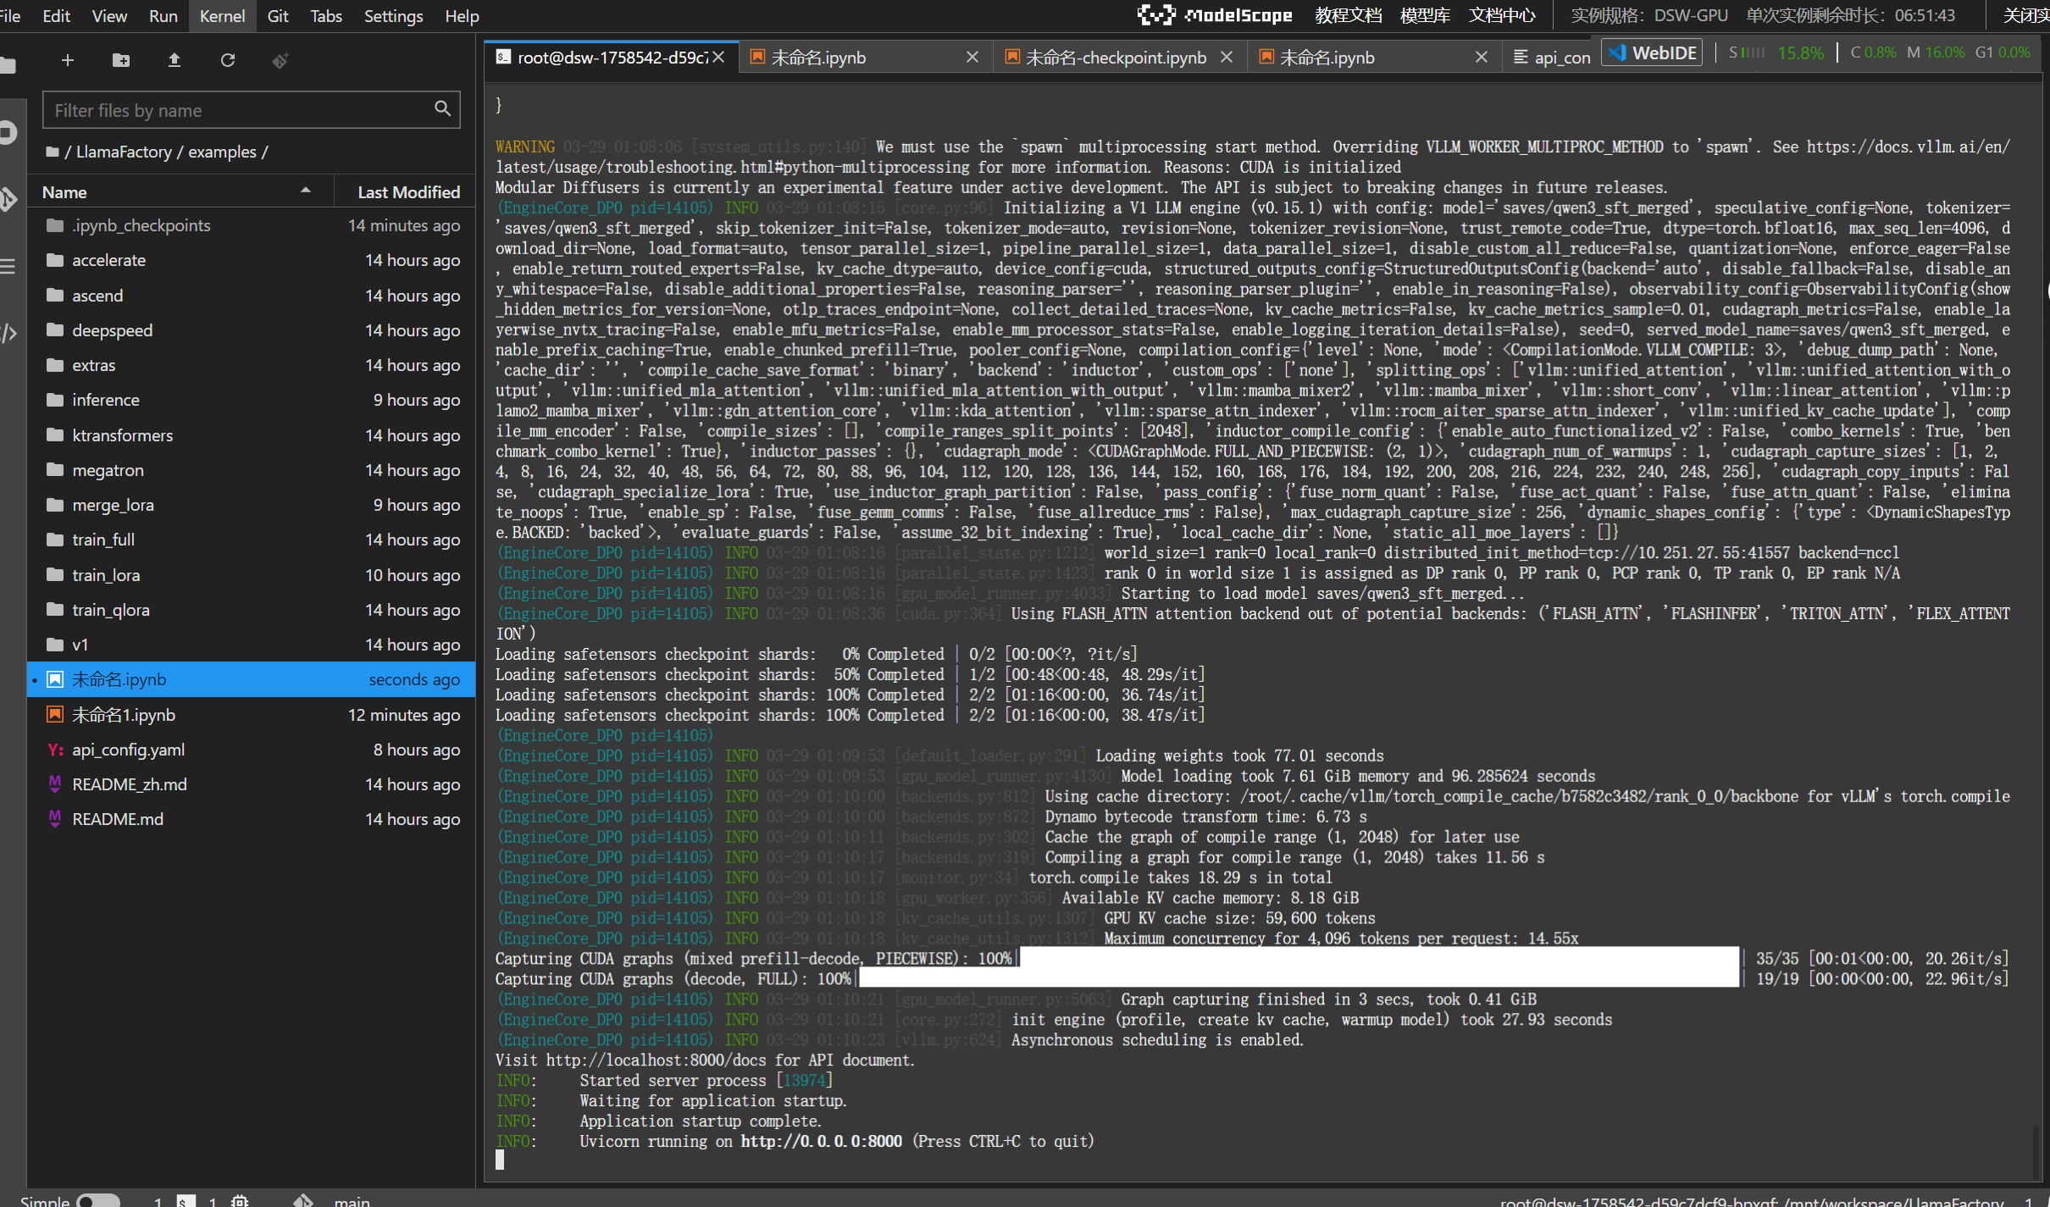Open the Kernel menu
Viewport: 2050px width, 1207px height.
(x=222, y=16)
